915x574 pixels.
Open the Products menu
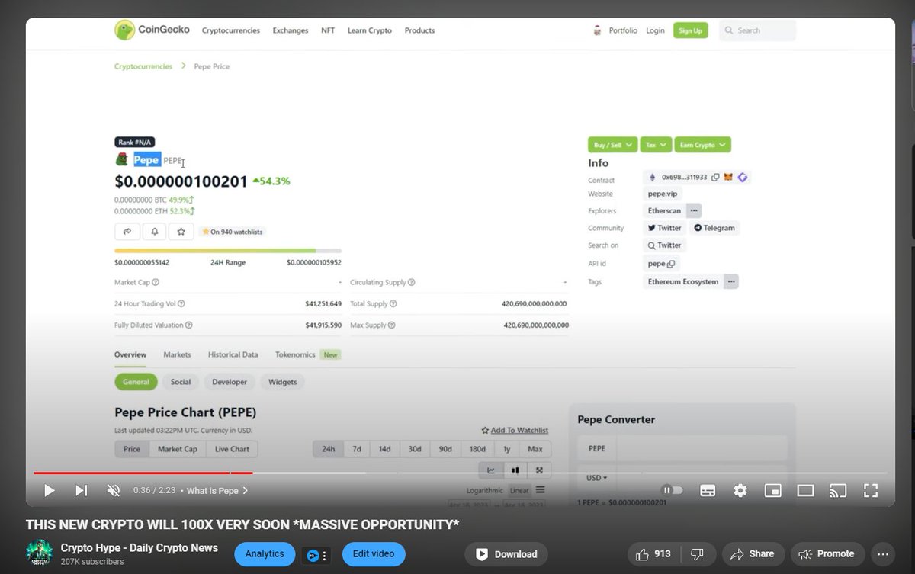(x=419, y=30)
